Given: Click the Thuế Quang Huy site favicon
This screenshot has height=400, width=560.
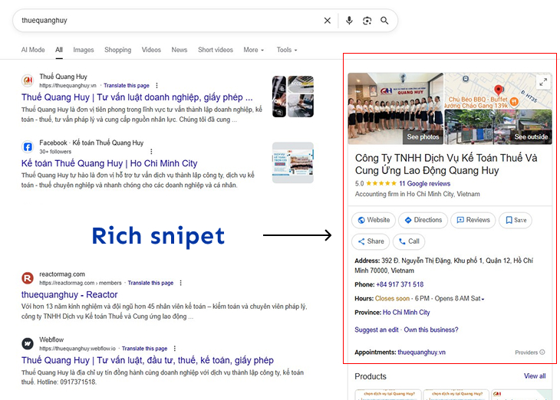Looking at the screenshot, I should (28, 80).
